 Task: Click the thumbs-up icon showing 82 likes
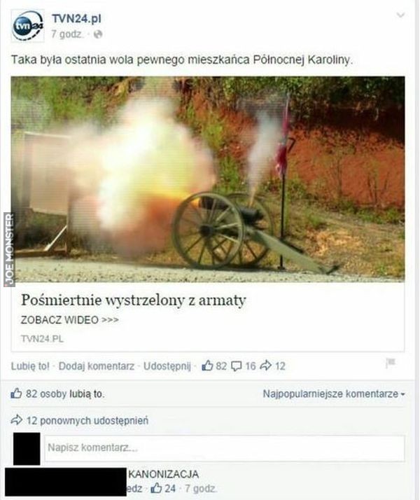point(207,366)
